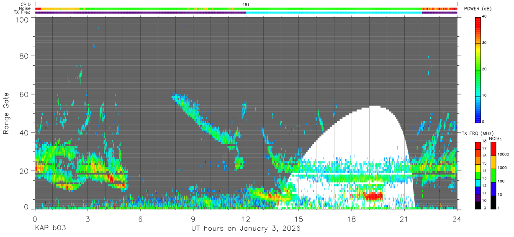Click noise scale value 10000
This screenshot has width=514, height=237.
[504, 154]
